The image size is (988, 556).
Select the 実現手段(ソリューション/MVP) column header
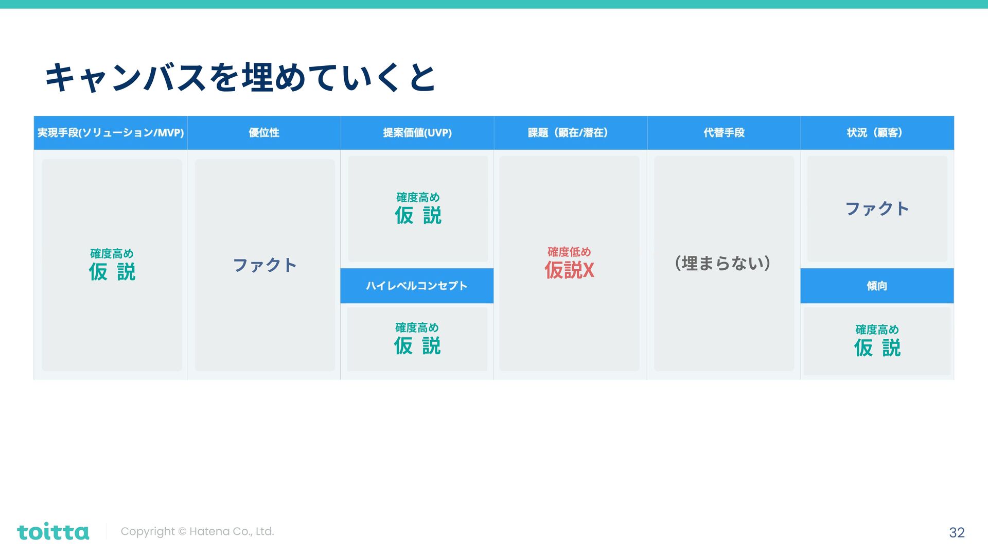[111, 133]
